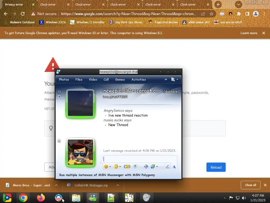Open the Chrome tab search dropdown
The height and width of the screenshot is (203, 270).
[x=238, y=4]
